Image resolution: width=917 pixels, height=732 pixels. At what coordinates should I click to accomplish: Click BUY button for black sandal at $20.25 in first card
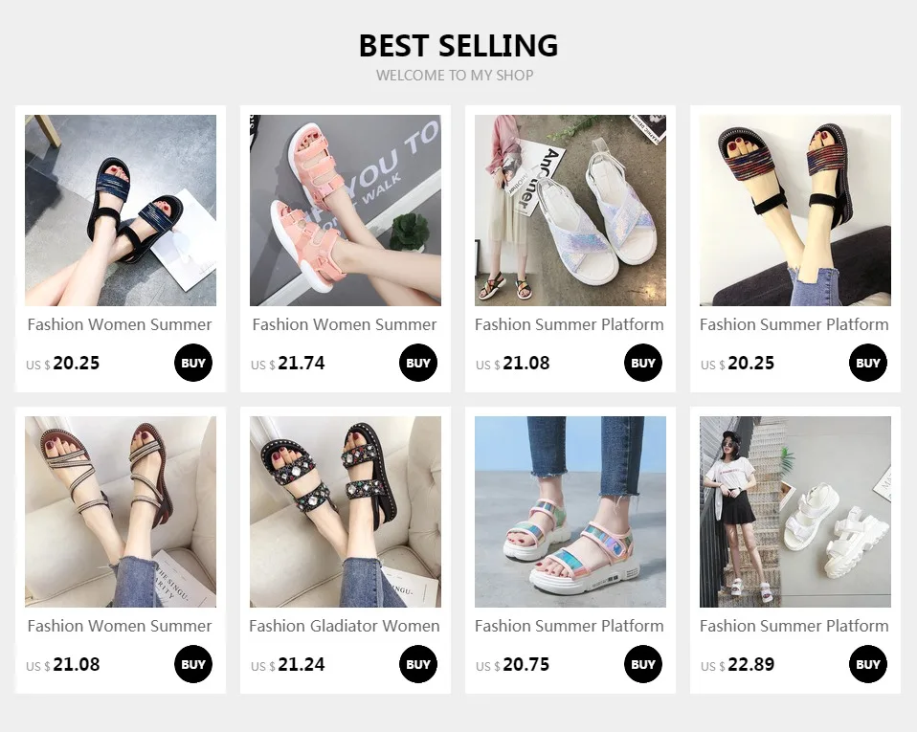click(x=193, y=363)
